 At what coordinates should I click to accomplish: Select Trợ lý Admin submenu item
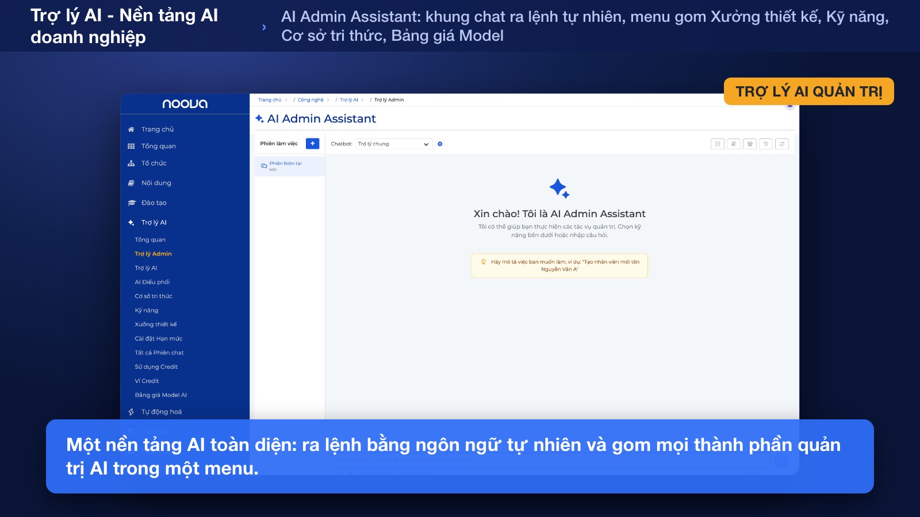coord(153,254)
